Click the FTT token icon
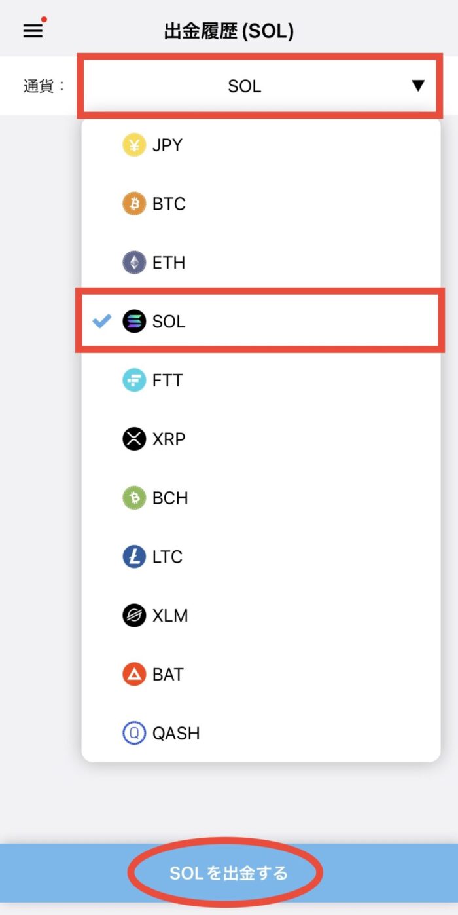 134,381
